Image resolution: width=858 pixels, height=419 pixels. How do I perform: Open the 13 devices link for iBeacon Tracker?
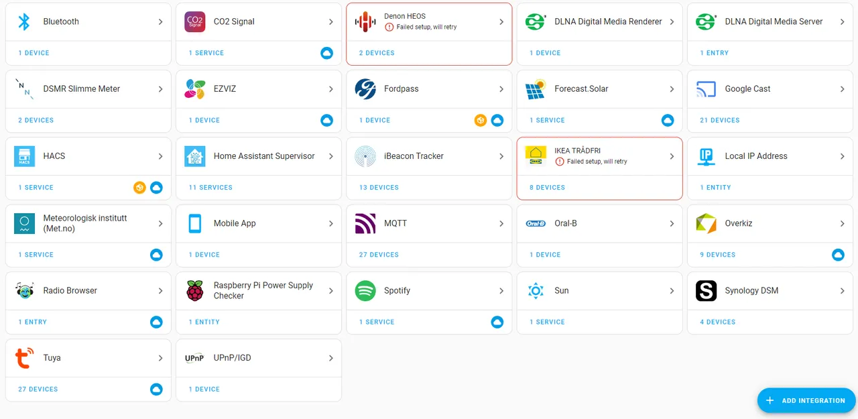(379, 188)
